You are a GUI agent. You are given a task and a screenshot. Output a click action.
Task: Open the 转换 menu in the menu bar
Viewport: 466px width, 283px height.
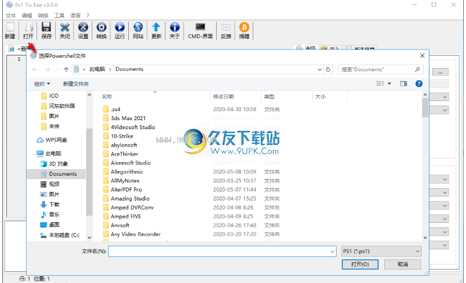click(43, 15)
